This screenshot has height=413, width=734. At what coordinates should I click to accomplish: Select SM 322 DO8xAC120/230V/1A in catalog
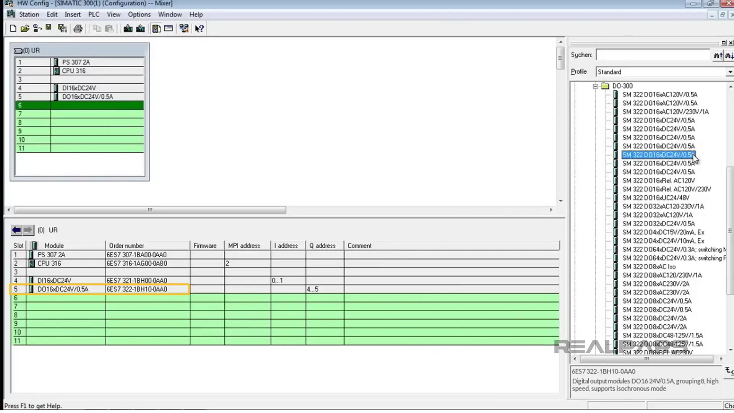click(x=662, y=275)
